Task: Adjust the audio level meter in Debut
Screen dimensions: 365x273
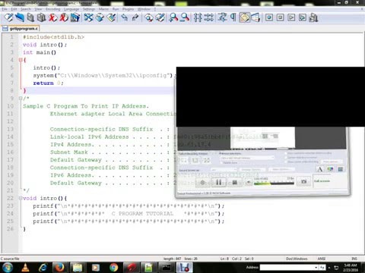Action: click(274, 184)
